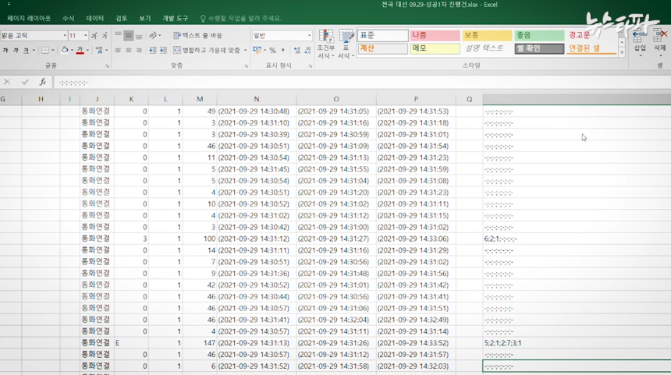
Task: Select column N header
Action: (x=257, y=99)
